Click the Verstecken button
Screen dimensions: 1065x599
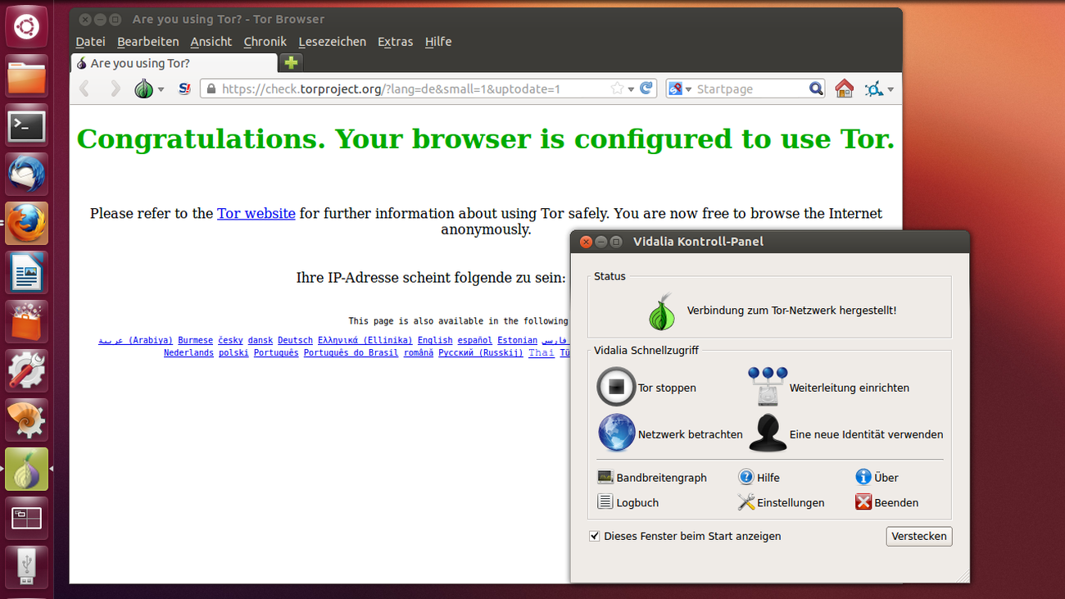pos(918,536)
